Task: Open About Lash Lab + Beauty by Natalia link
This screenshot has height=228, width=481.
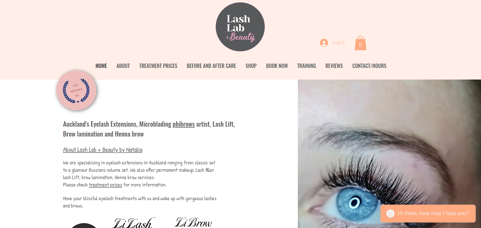Action: click(103, 150)
